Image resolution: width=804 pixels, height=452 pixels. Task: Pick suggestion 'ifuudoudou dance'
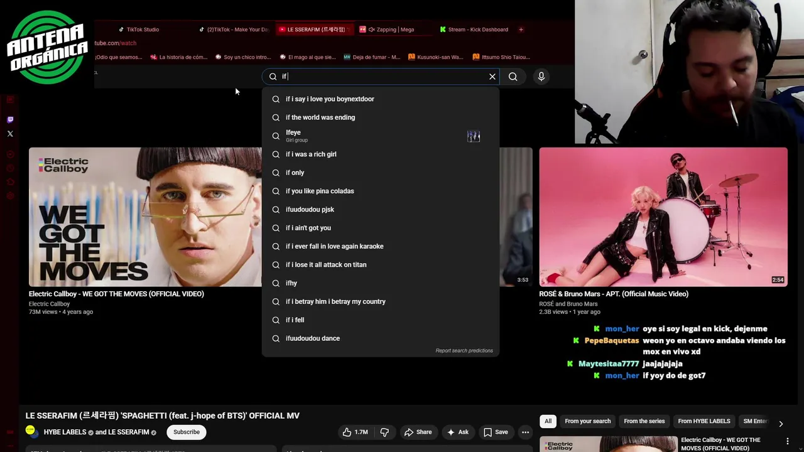(x=381, y=338)
